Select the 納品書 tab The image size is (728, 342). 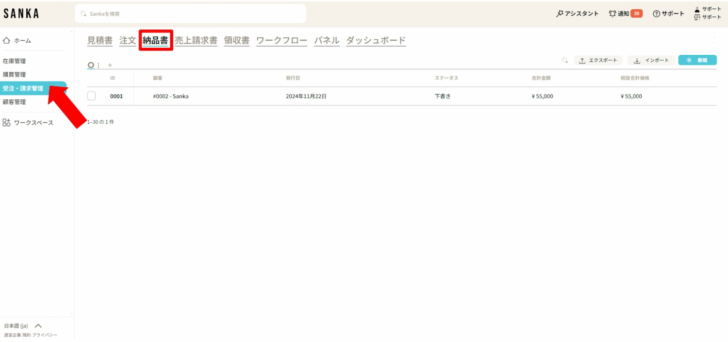click(155, 41)
